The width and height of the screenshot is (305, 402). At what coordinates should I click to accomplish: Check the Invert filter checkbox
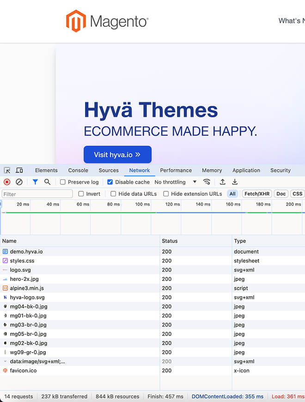(81, 194)
